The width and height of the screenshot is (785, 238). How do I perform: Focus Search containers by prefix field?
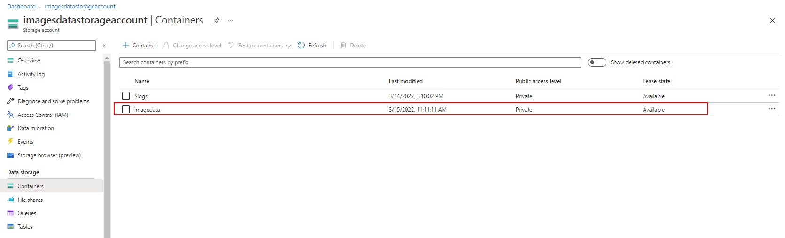(x=350, y=62)
